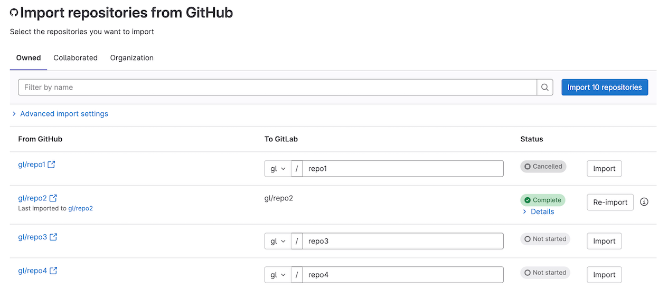Image resolution: width=668 pixels, height=290 pixels.
Task: Switch to the Collaborated tab
Action: (76, 58)
